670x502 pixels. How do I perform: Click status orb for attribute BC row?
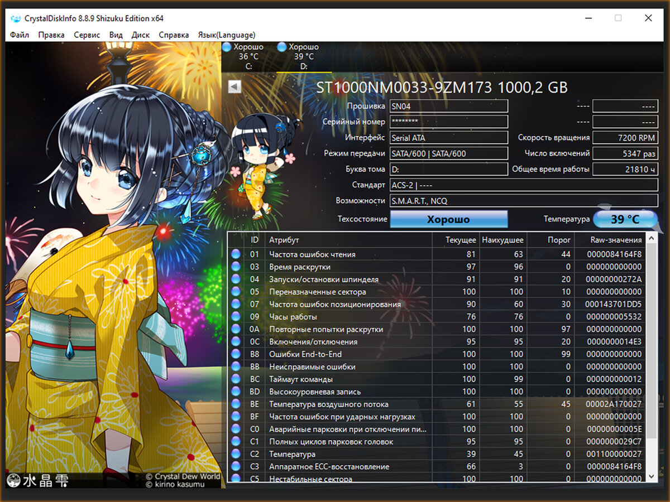236,379
